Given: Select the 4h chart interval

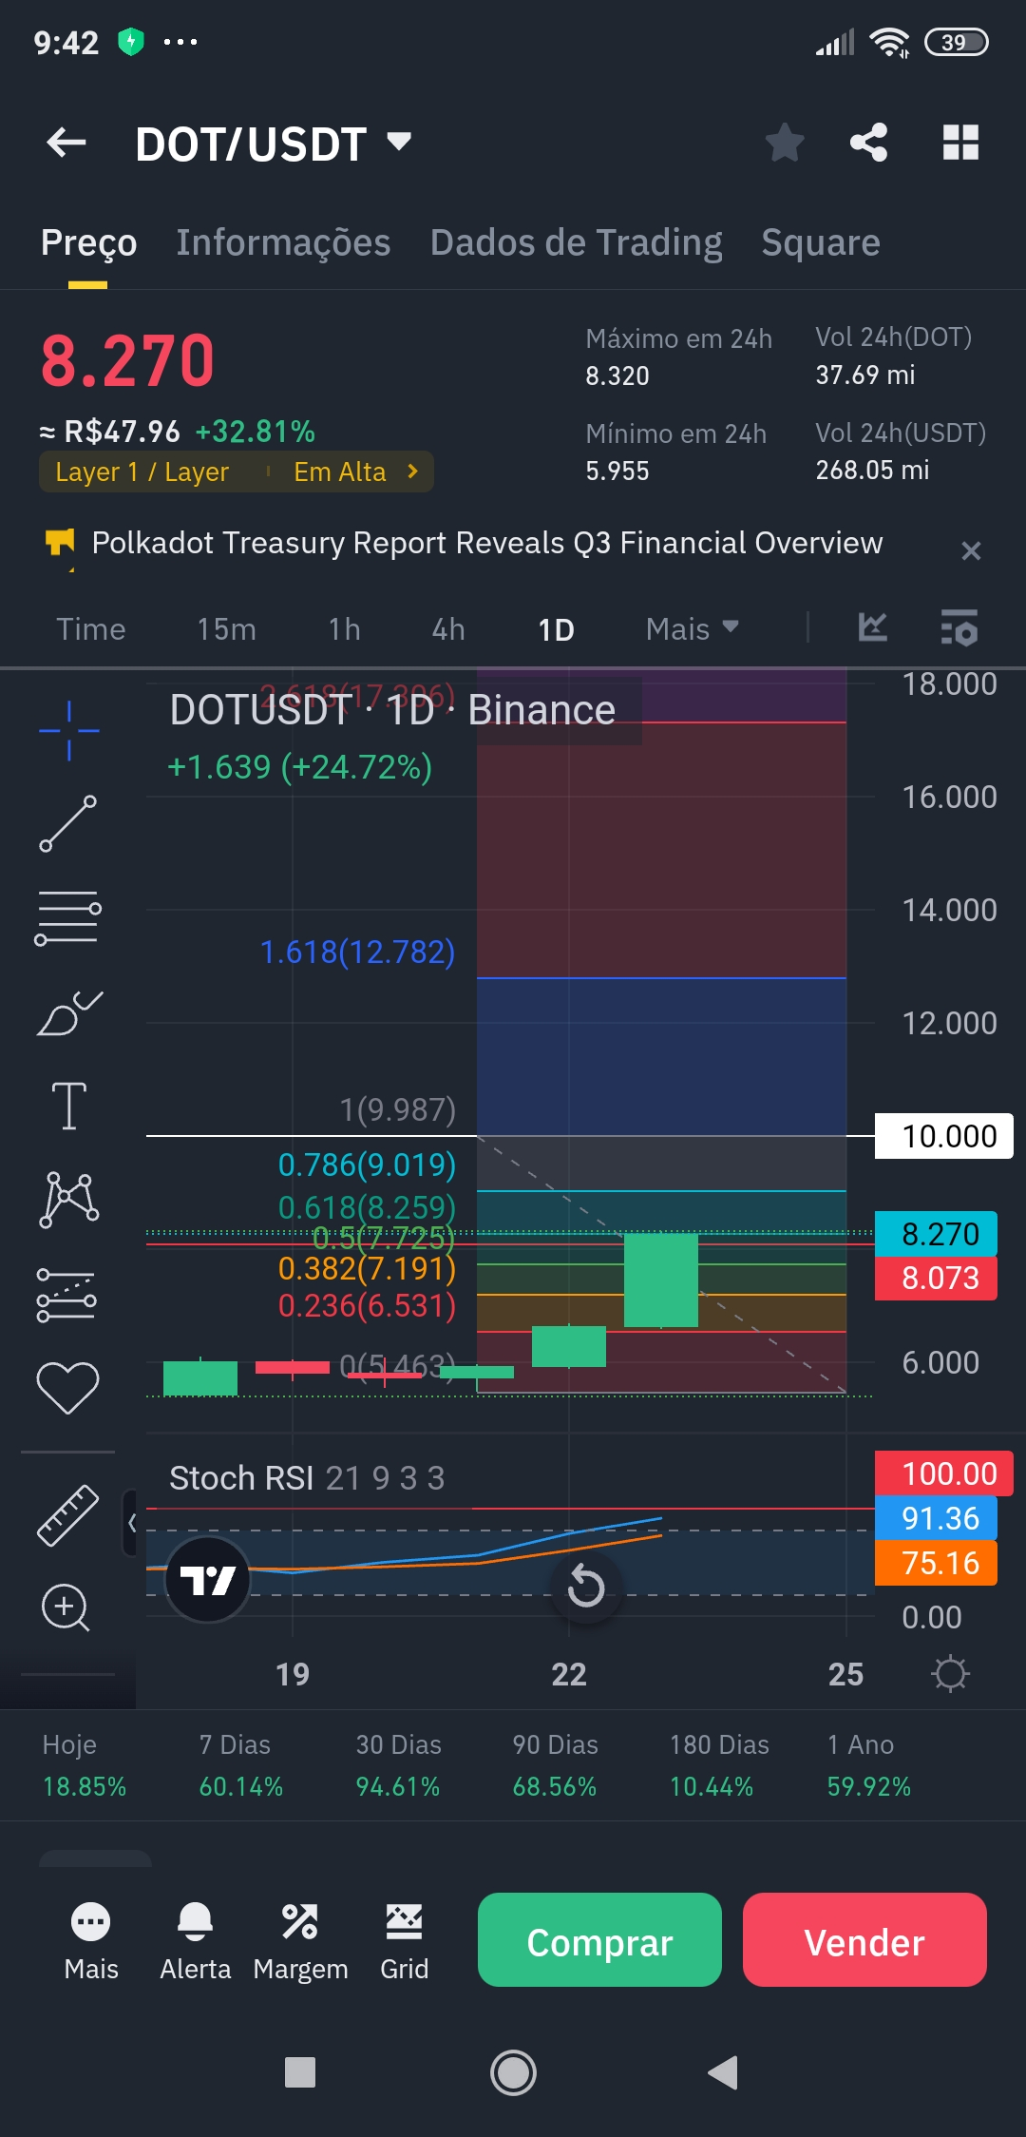Looking at the screenshot, I should click(x=448, y=629).
